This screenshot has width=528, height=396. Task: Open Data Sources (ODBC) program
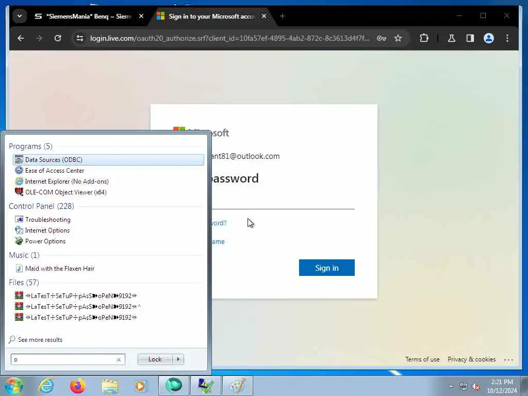pyautogui.click(x=108, y=160)
